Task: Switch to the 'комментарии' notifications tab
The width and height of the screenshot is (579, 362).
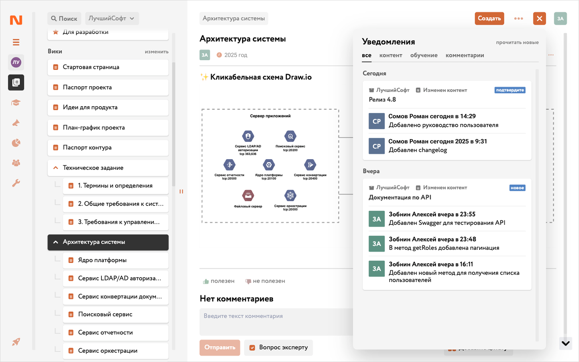Action: click(464, 56)
